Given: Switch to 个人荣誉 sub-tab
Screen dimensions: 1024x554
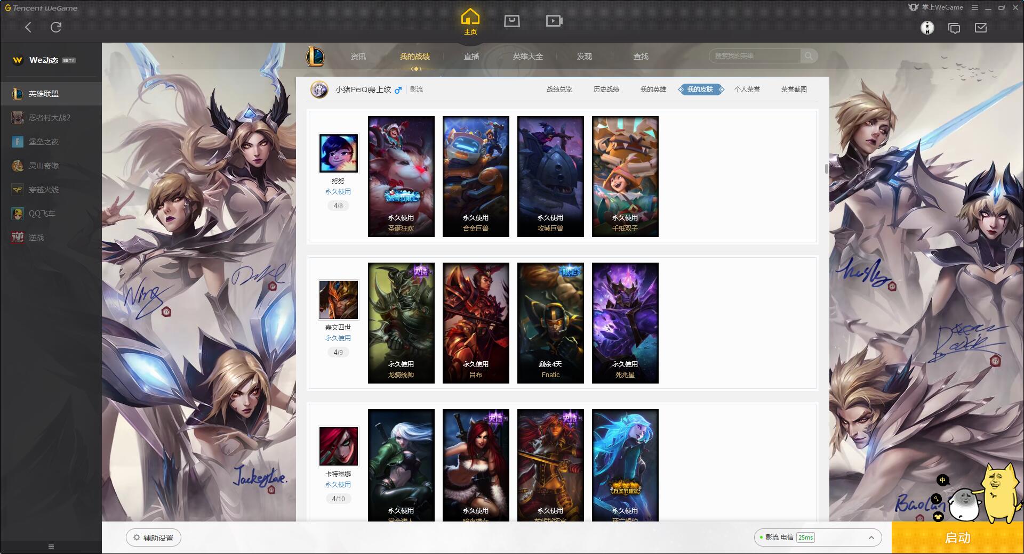Looking at the screenshot, I should pos(747,89).
